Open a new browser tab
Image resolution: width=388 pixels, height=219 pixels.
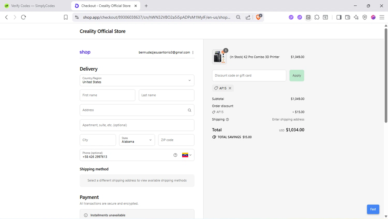pyautogui.click(x=146, y=6)
